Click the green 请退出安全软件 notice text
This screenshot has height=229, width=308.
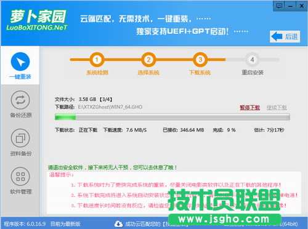tap(112, 167)
